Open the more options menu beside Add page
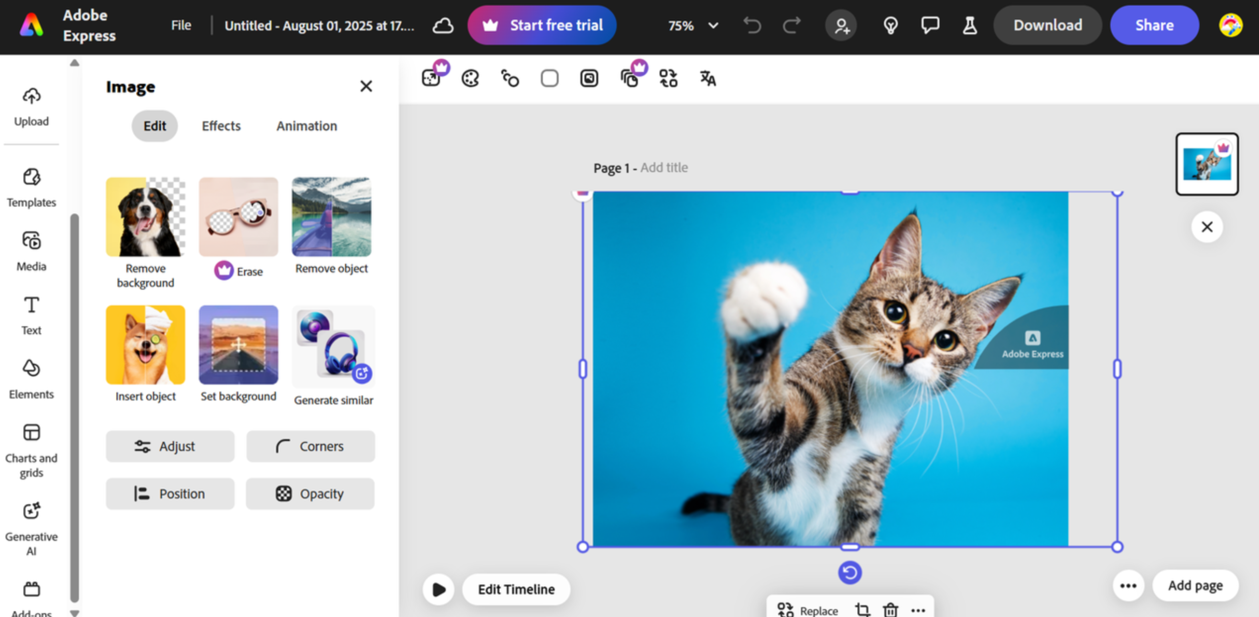Image resolution: width=1259 pixels, height=617 pixels. click(x=1128, y=585)
